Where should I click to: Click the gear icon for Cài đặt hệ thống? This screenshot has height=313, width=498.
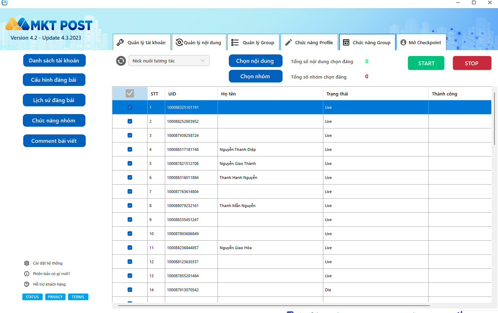(27, 263)
